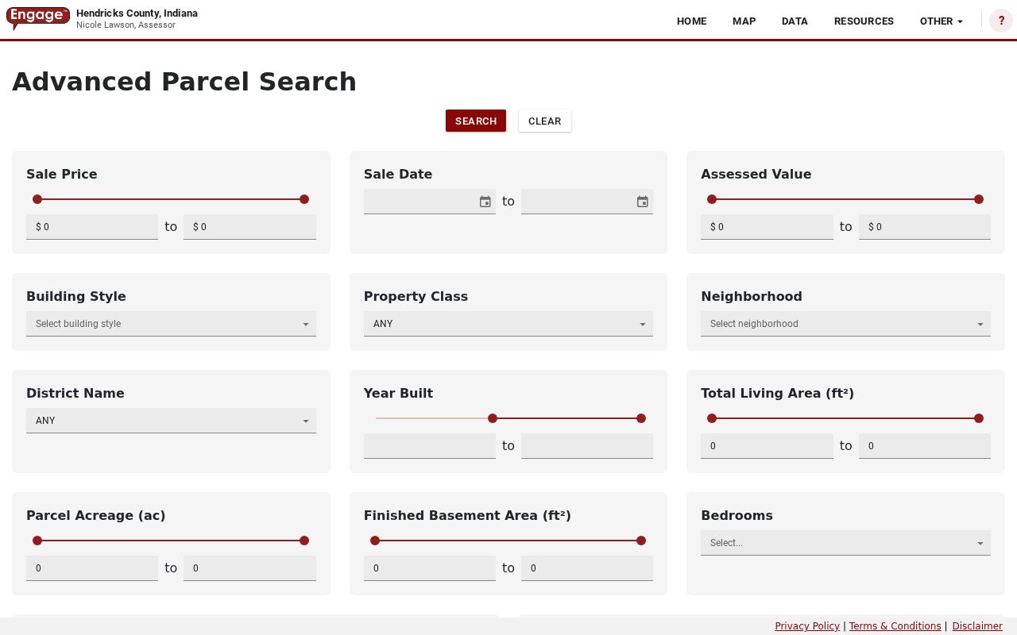The image size is (1017, 635).
Task: Focus the Finished Basement Area maximum field
Action: (x=587, y=568)
